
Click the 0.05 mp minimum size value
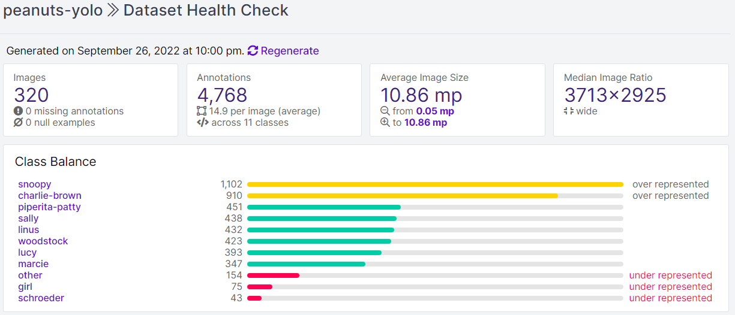click(435, 111)
